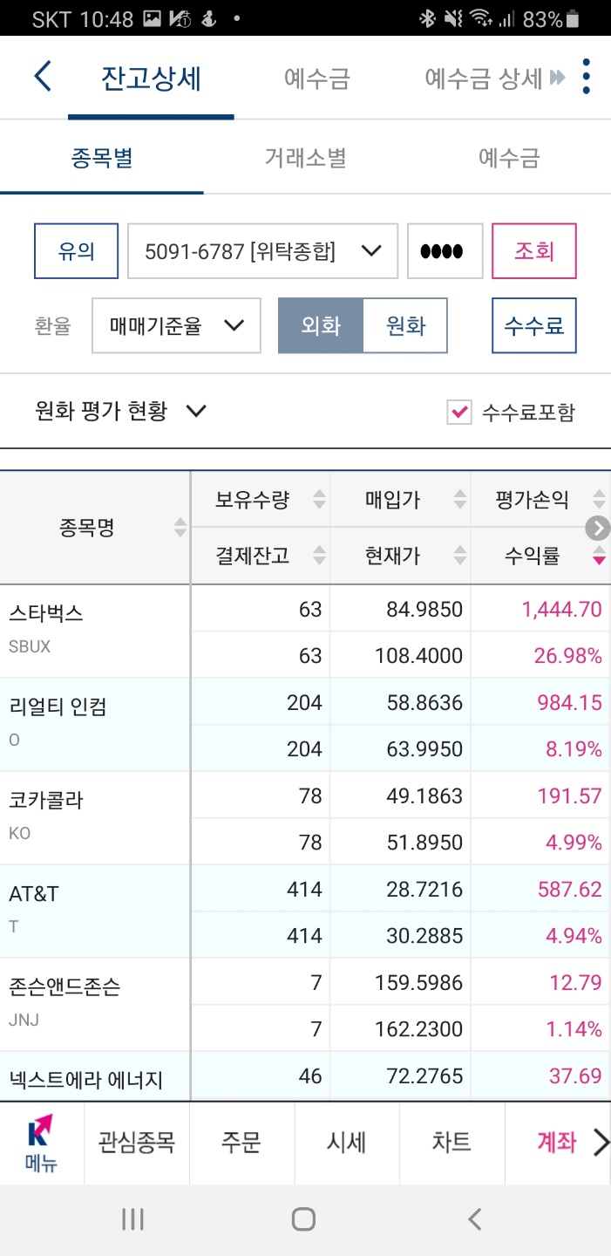Sort by 결제잔고 column
Viewport: 611px width, 1256px height.
[x=319, y=556]
